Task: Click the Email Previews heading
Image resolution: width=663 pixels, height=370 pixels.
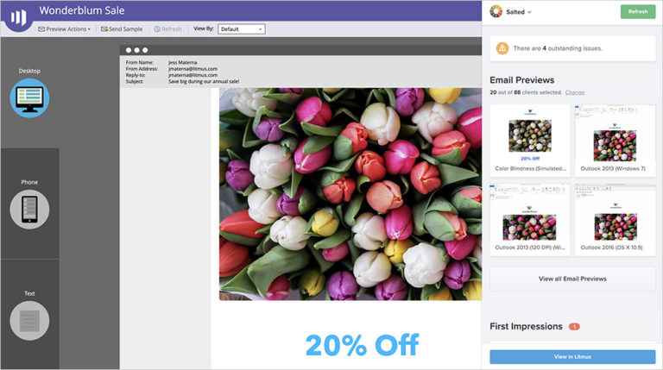Action: [x=521, y=80]
